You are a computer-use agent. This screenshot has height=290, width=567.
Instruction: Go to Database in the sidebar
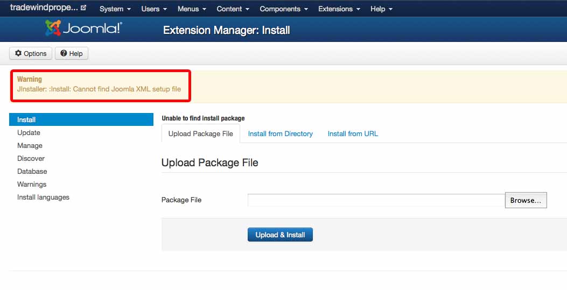tap(32, 172)
